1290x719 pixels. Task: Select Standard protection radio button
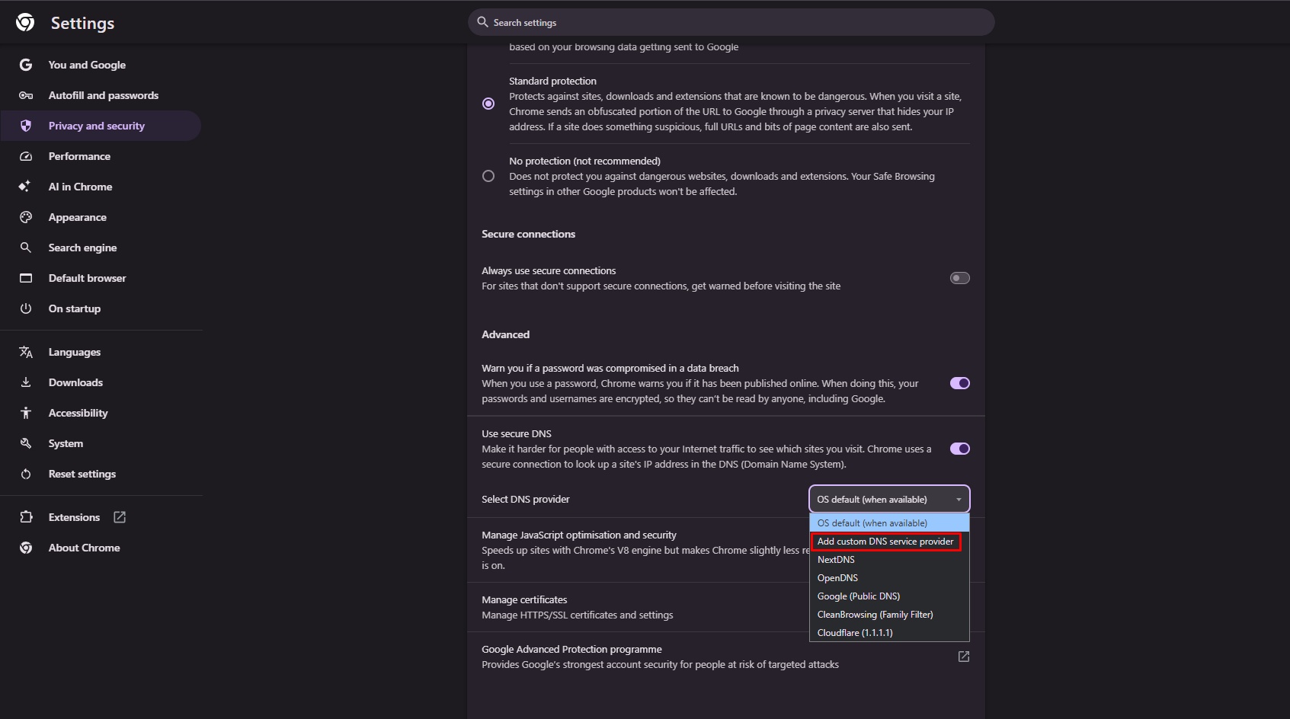[488, 104]
